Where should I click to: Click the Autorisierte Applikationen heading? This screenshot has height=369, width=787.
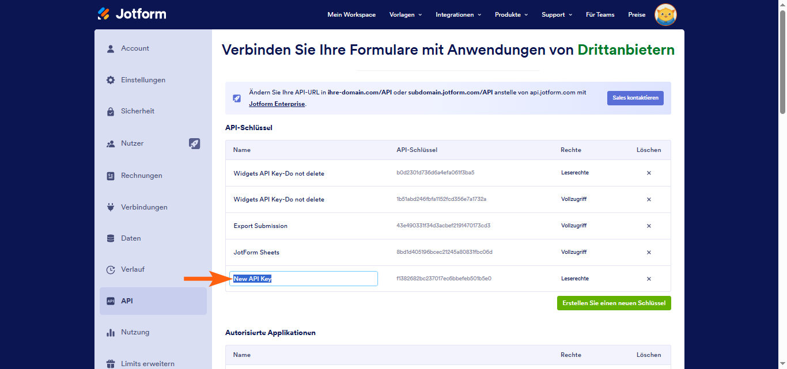[270, 333]
